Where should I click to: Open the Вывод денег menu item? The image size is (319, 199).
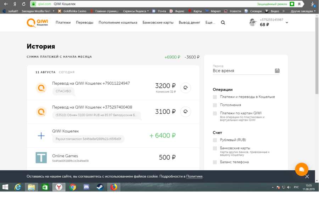[x=189, y=23]
